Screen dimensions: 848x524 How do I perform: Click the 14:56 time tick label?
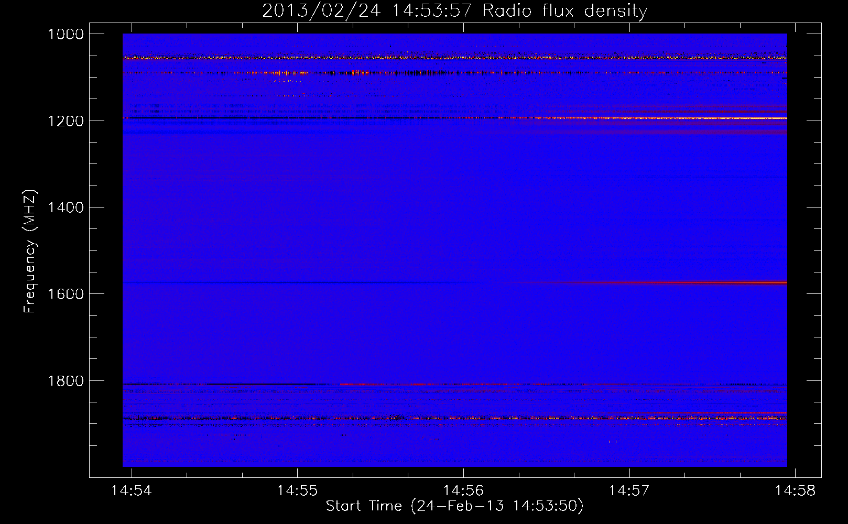point(463,491)
